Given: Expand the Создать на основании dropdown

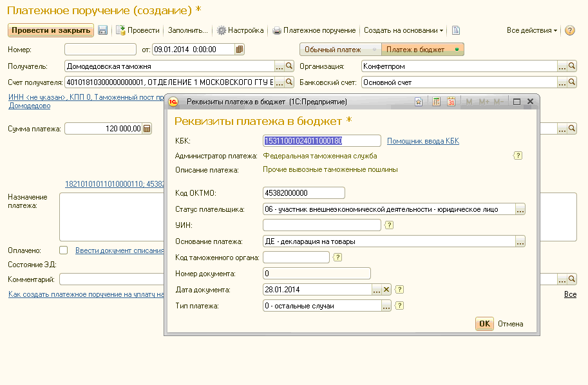Looking at the screenshot, I should (403, 30).
